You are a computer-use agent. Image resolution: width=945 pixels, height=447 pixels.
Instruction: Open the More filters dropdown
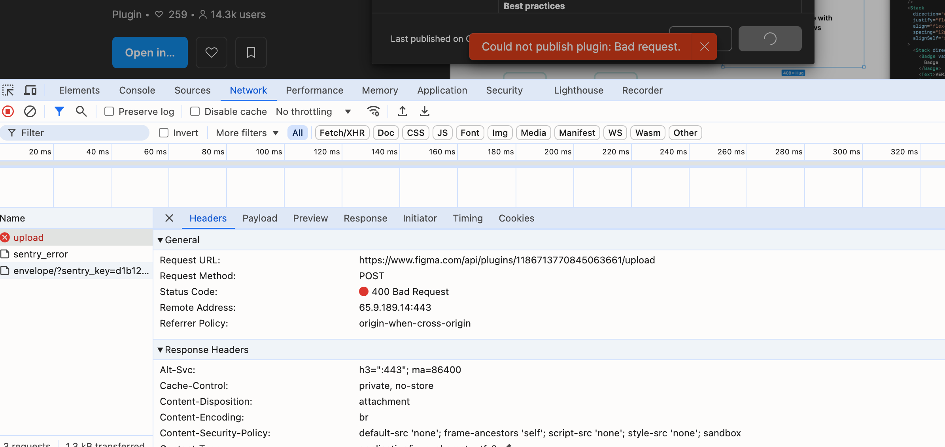[x=247, y=133]
